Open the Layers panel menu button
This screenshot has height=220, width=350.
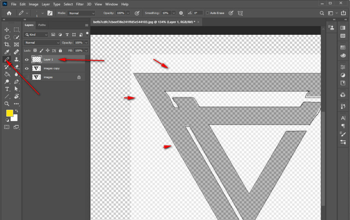pyautogui.click(x=86, y=25)
